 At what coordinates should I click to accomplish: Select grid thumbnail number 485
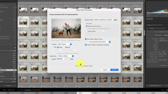[x=23, y=68]
